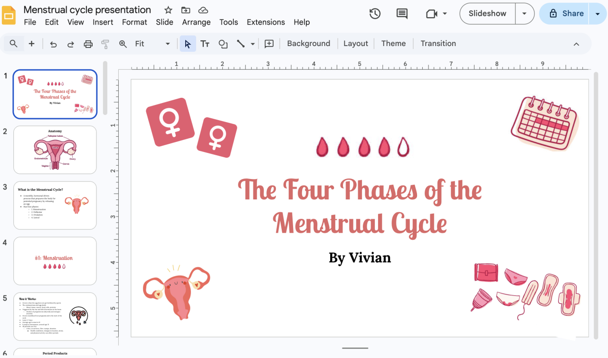The image size is (608, 358).
Task: Add a new slide with plus icon
Action: pyautogui.click(x=31, y=44)
